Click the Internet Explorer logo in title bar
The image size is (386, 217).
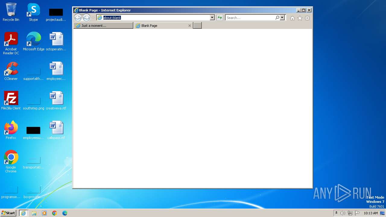(x=76, y=10)
